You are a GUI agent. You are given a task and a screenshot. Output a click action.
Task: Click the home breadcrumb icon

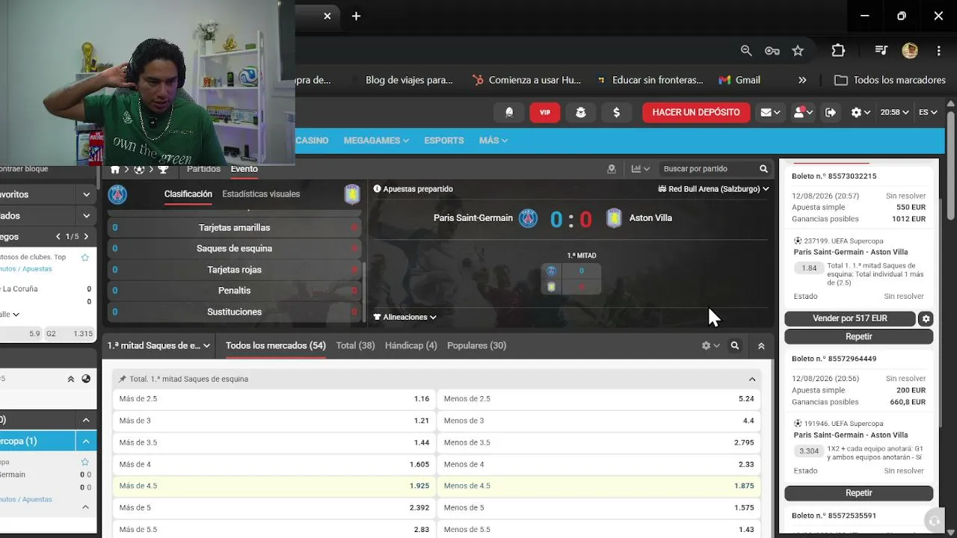point(115,170)
